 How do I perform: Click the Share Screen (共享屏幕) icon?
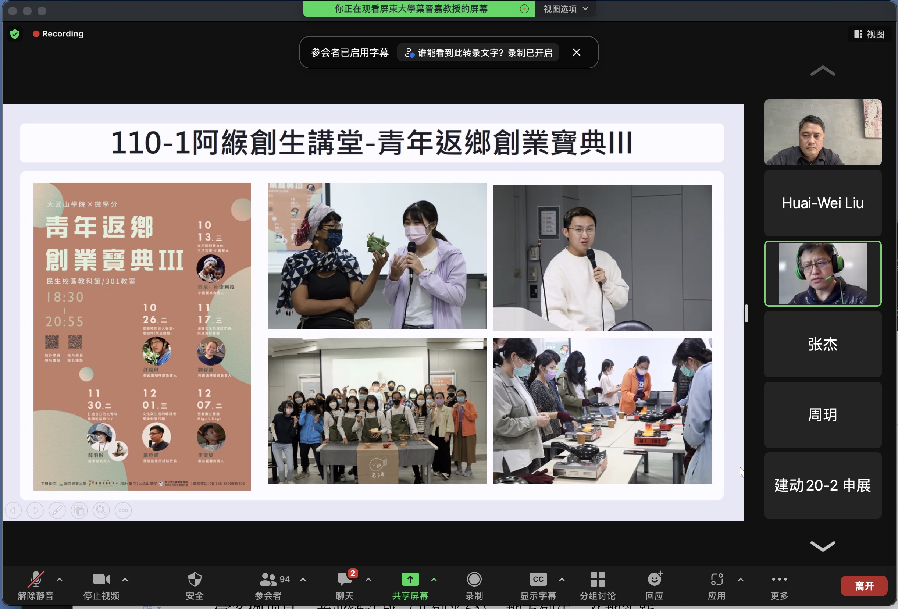pos(410,579)
